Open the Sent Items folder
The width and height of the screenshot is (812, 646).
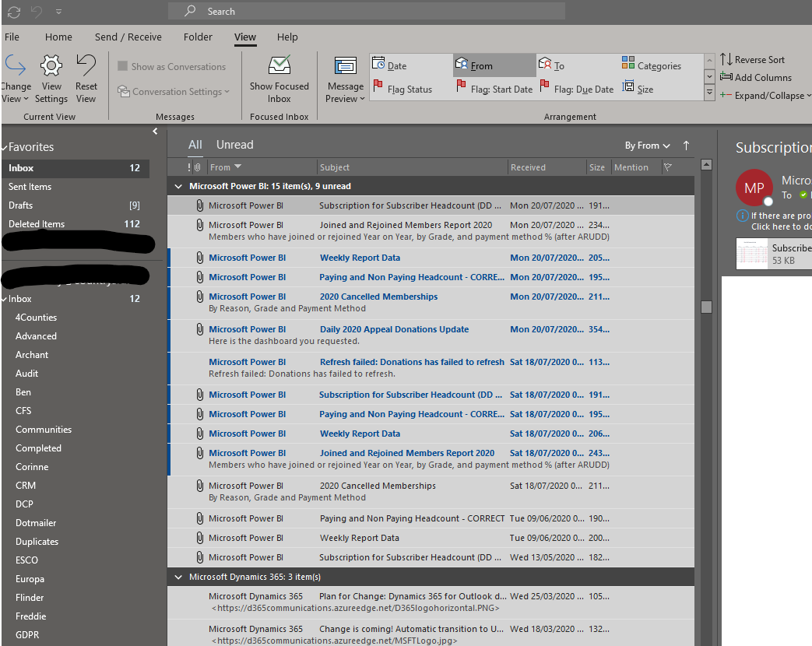pyautogui.click(x=76, y=187)
